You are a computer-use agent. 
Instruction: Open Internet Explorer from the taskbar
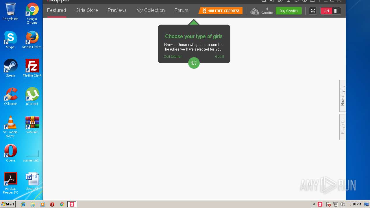click(x=23, y=204)
